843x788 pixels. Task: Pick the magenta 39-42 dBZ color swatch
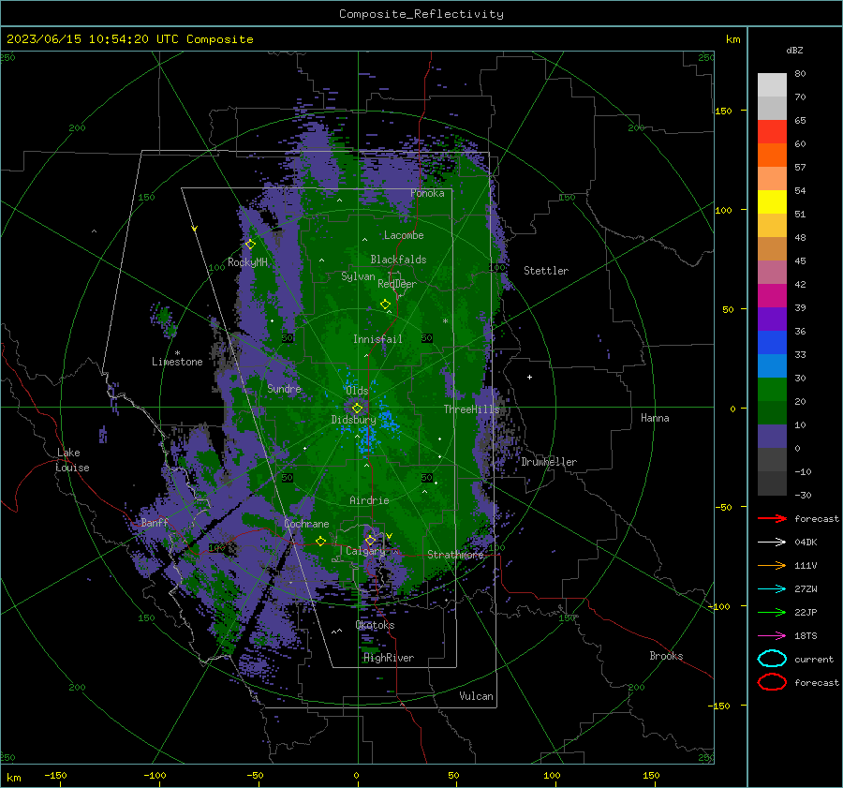[x=772, y=295]
